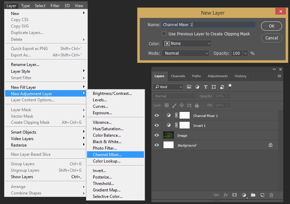Choose Hue/Saturation... adjustment layer

tap(115, 129)
